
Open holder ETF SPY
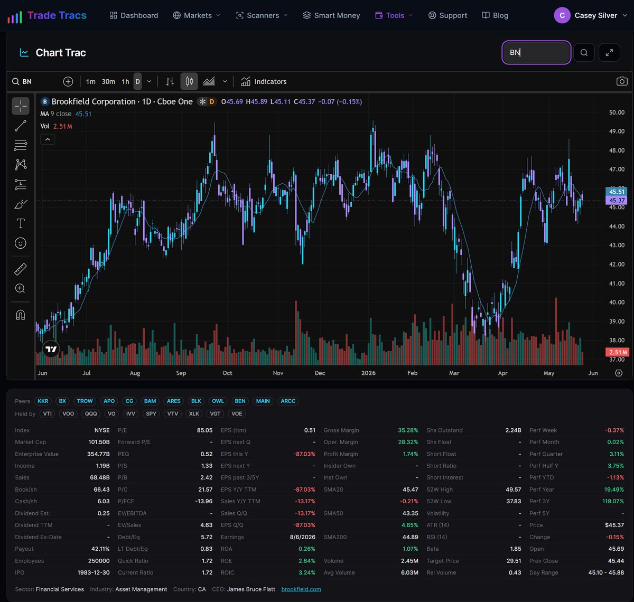point(151,413)
